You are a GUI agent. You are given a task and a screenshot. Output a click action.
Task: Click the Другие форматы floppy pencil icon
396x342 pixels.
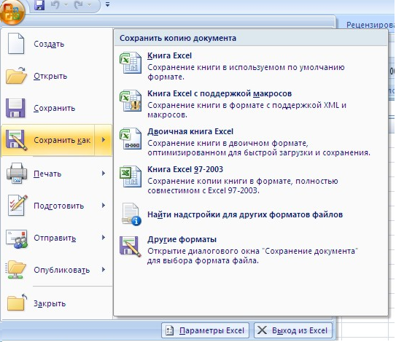[130, 246]
